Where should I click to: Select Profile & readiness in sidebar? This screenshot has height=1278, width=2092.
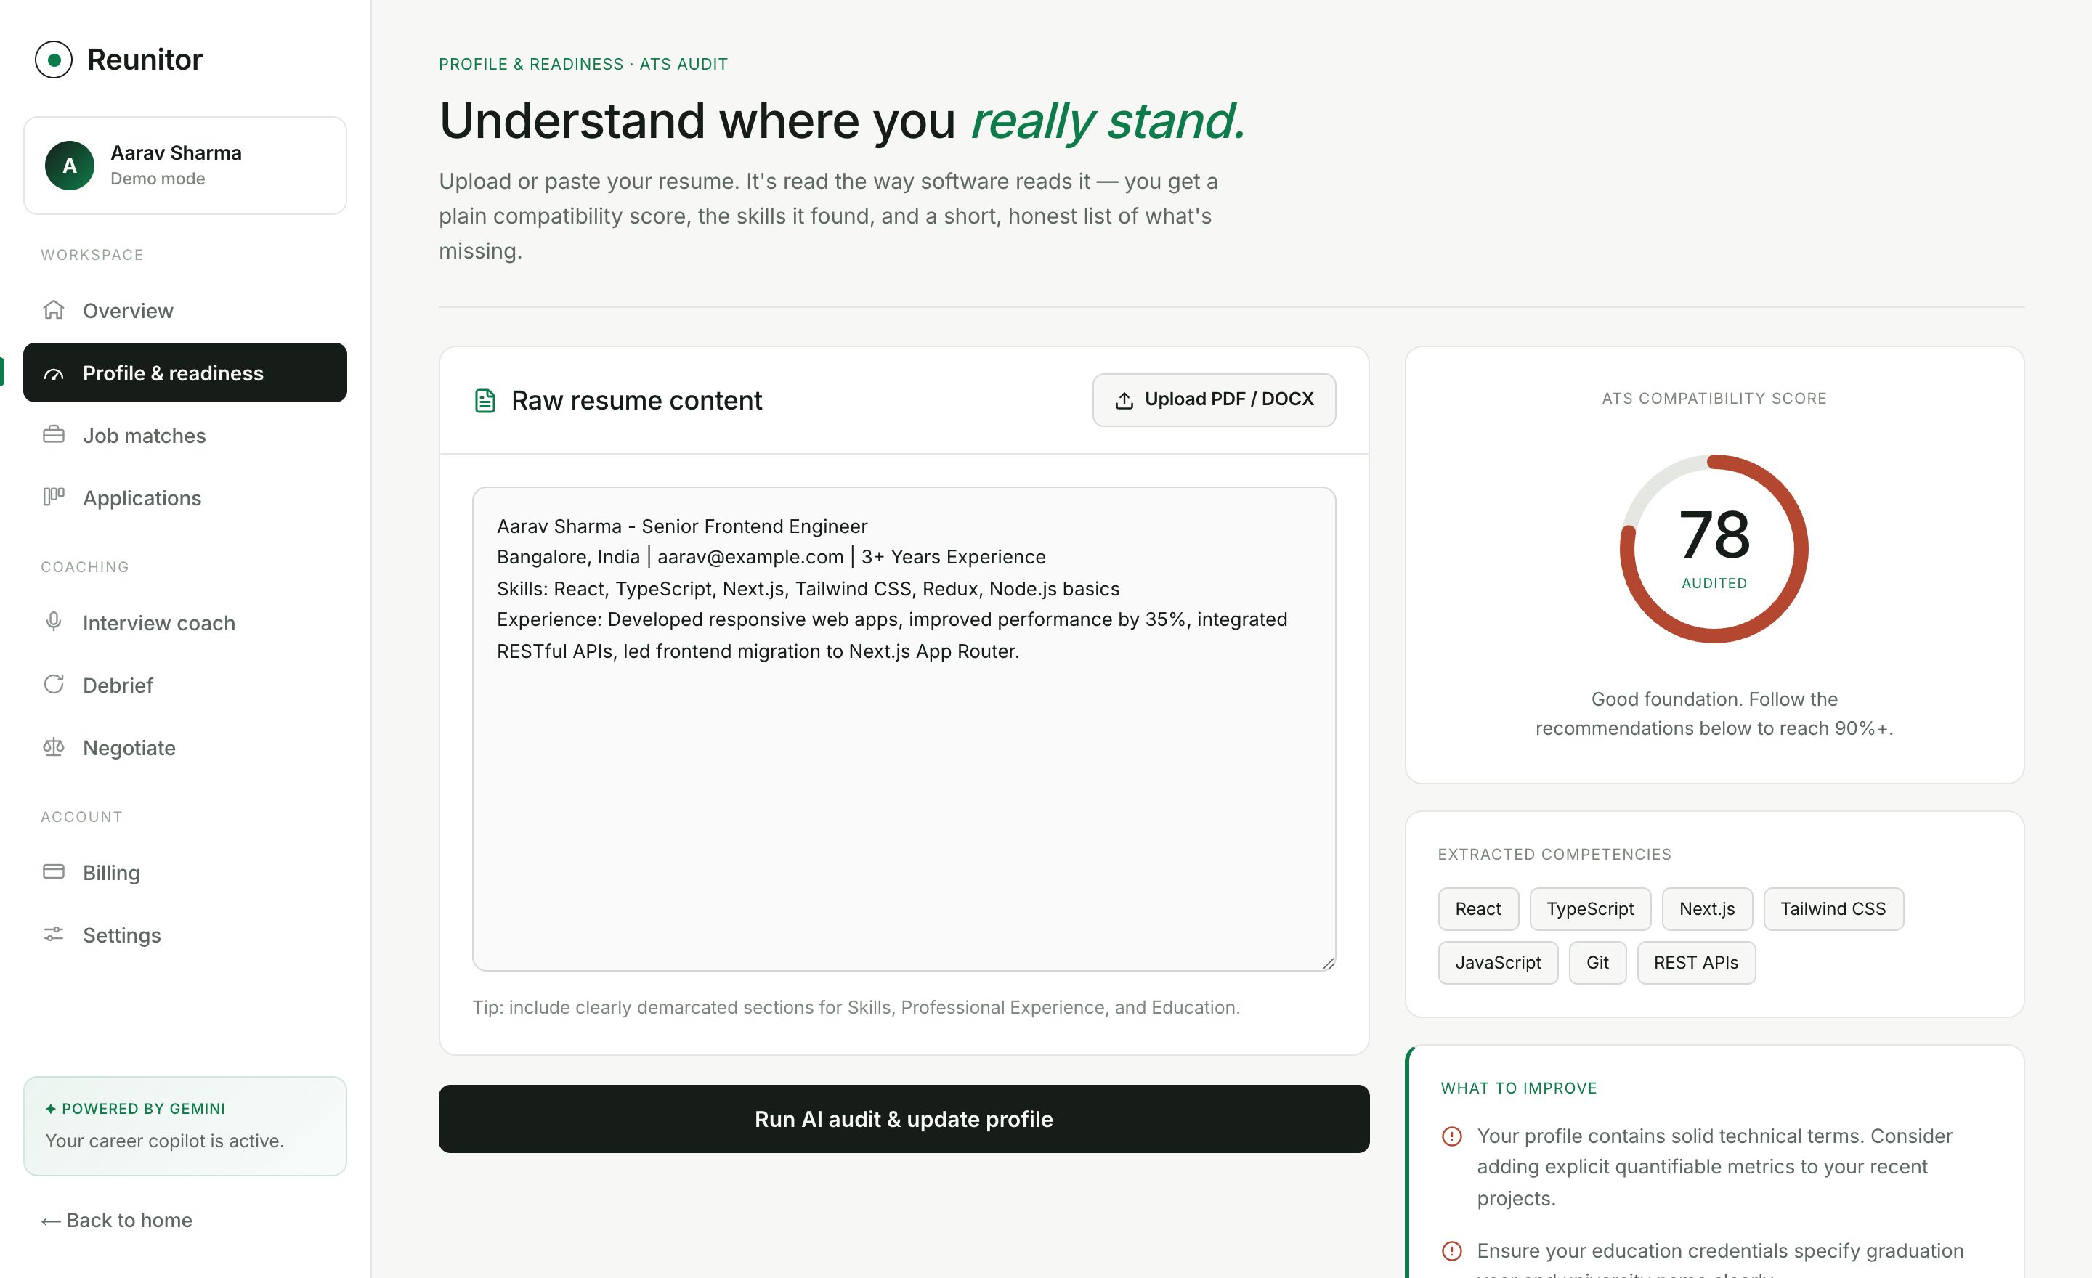185,373
